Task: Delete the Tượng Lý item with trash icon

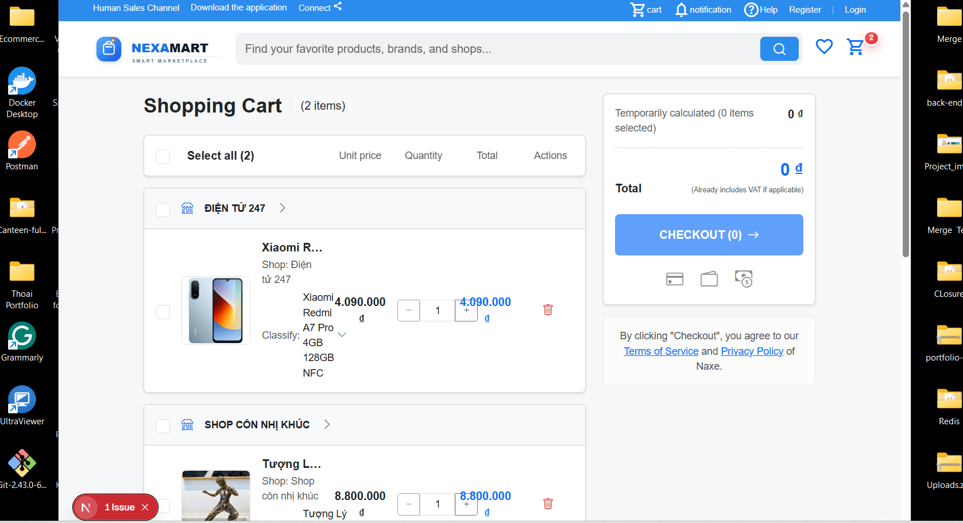Action: pos(548,503)
